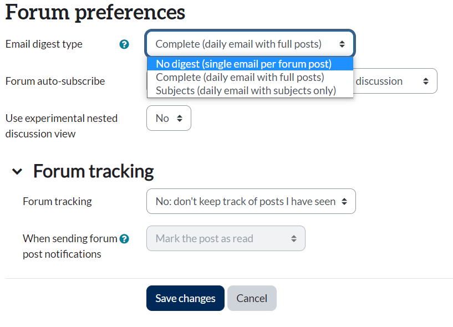This screenshot has height=327, width=453.
Task: Open the nested discussion view No dropdown
Action: [169, 118]
